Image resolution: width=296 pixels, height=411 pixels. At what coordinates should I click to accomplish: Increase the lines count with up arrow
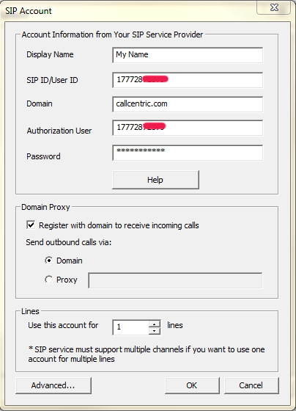[155, 324]
